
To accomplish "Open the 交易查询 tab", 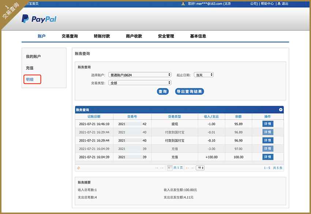I will [x=70, y=36].
